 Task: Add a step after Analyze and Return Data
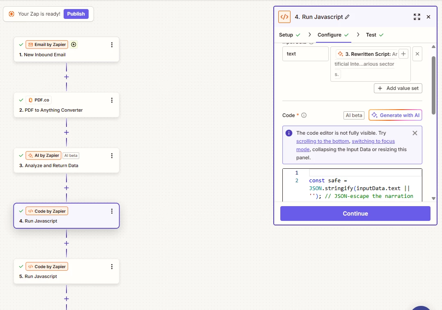coord(66,188)
